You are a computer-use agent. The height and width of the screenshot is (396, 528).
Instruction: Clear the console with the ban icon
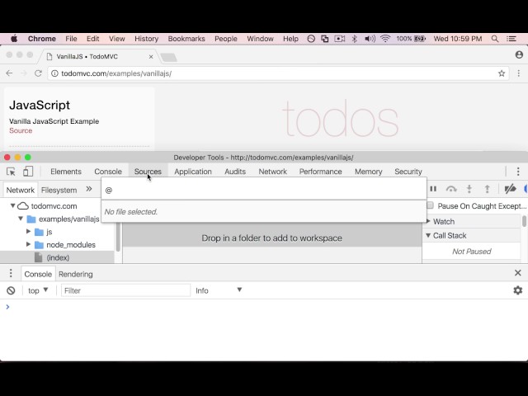(11, 290)
